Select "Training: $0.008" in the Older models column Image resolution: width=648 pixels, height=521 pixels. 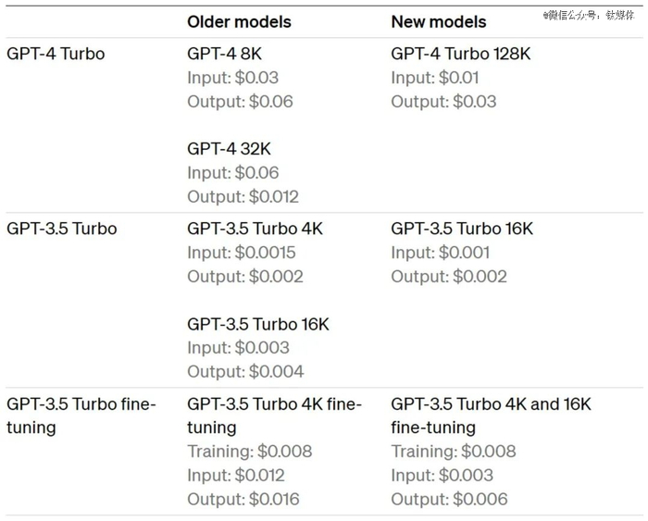coord(250,452)
